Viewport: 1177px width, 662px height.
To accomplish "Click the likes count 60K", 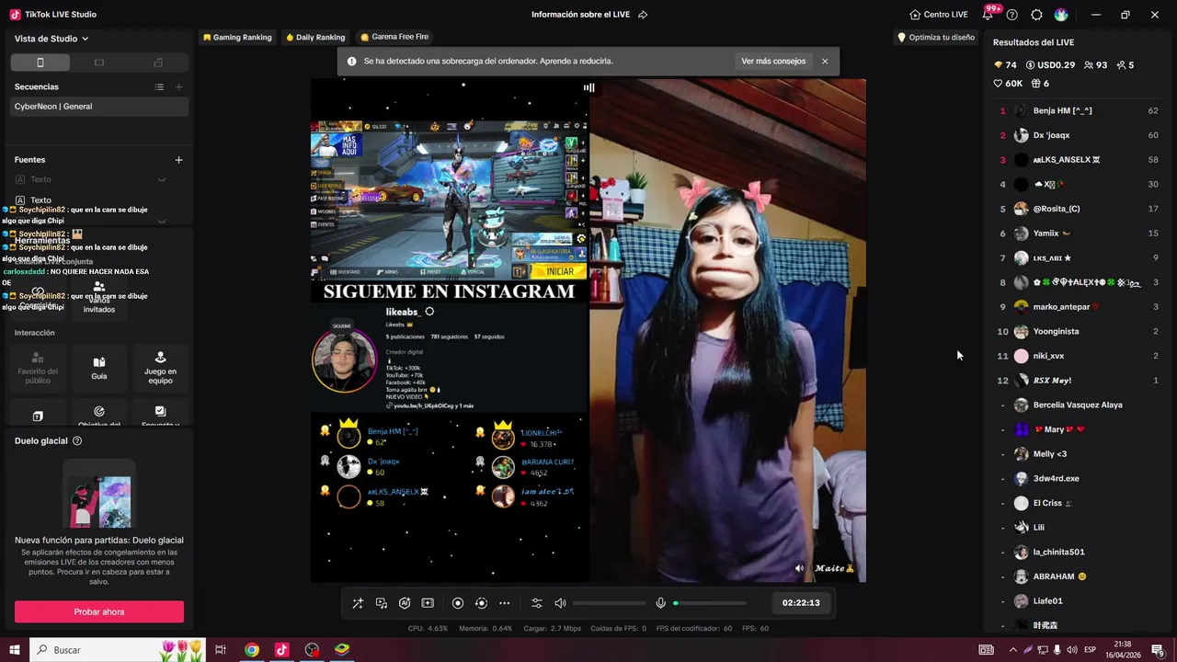I will pos(1009,84).
